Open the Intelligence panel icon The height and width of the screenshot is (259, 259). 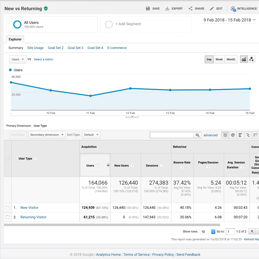tap(233, 9)
